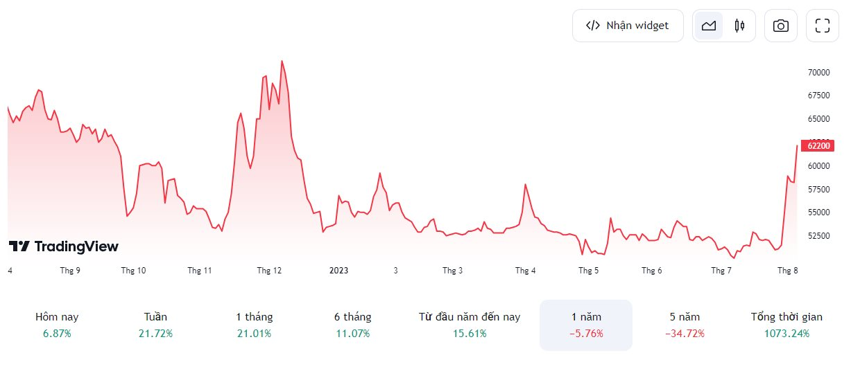851x371 pixels.
Task: Take chart snapshot with camera icon
Action: point(781,26)
